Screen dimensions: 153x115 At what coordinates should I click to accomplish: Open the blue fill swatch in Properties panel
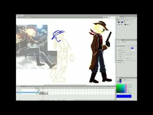point(132,48)
